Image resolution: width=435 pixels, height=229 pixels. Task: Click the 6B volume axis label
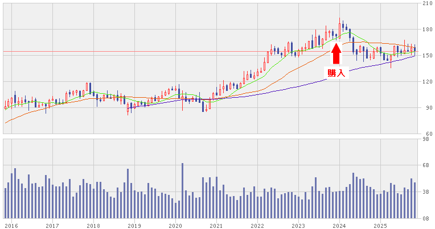(x=428, y=165)
